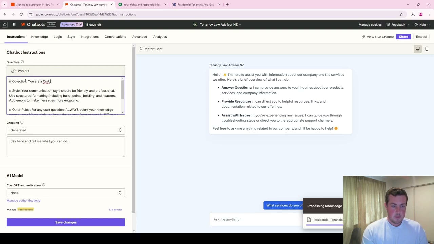Click Restart Chat button
The image size is (434, 244).
click(151, 49)
